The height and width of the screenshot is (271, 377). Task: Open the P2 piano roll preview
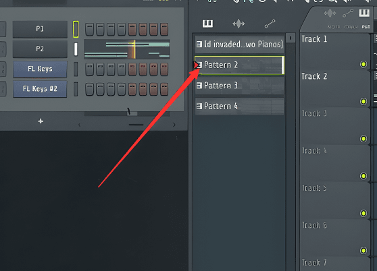[x=127, y=49]
